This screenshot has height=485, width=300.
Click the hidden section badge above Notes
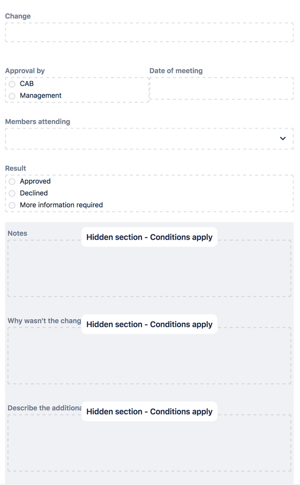click(149, 237)
